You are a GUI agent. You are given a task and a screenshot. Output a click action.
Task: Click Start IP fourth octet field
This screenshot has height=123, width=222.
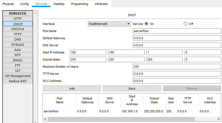(203, 52)
